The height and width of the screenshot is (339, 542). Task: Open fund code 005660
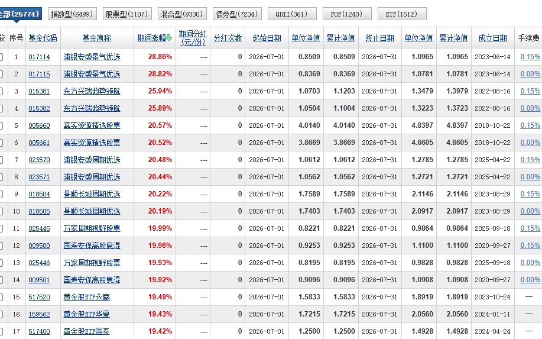click(x=39, y=125)
